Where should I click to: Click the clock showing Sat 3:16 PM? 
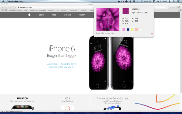162,2
